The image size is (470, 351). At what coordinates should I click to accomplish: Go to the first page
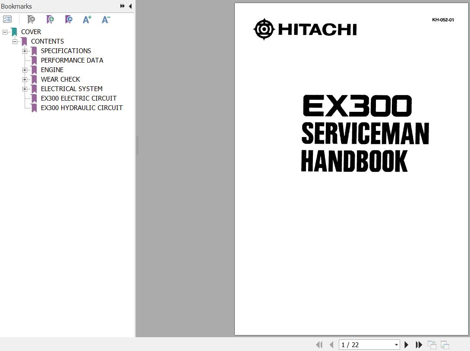pos(319,345)
